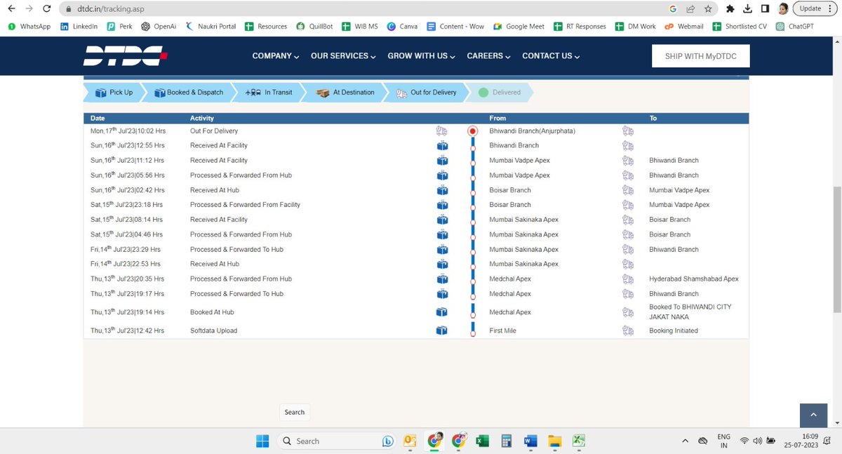The height and width of the screenshot is (454, 842).
Task: Click 'Hyderabad Shamshabad Apex' destination text
Action: (694, 279)
